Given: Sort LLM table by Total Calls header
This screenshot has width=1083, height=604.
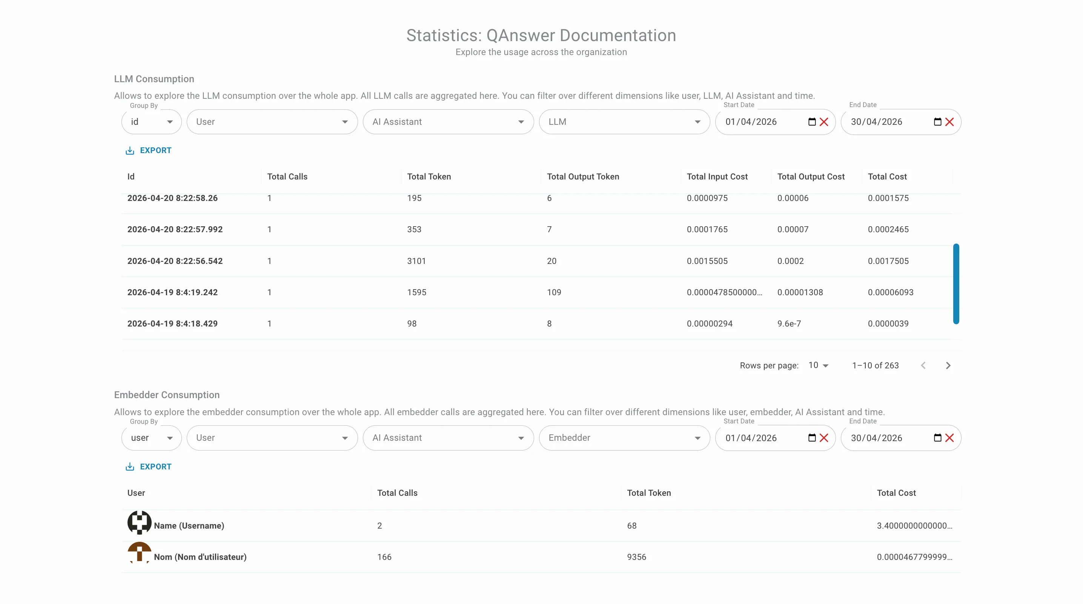Looking at the screenshot, I should click(287, 177).
